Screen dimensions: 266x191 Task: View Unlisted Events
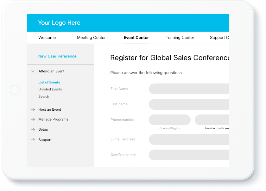click(x=50, y=89)
